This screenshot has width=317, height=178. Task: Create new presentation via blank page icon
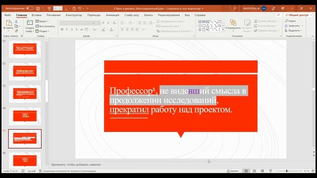(74, 8)
